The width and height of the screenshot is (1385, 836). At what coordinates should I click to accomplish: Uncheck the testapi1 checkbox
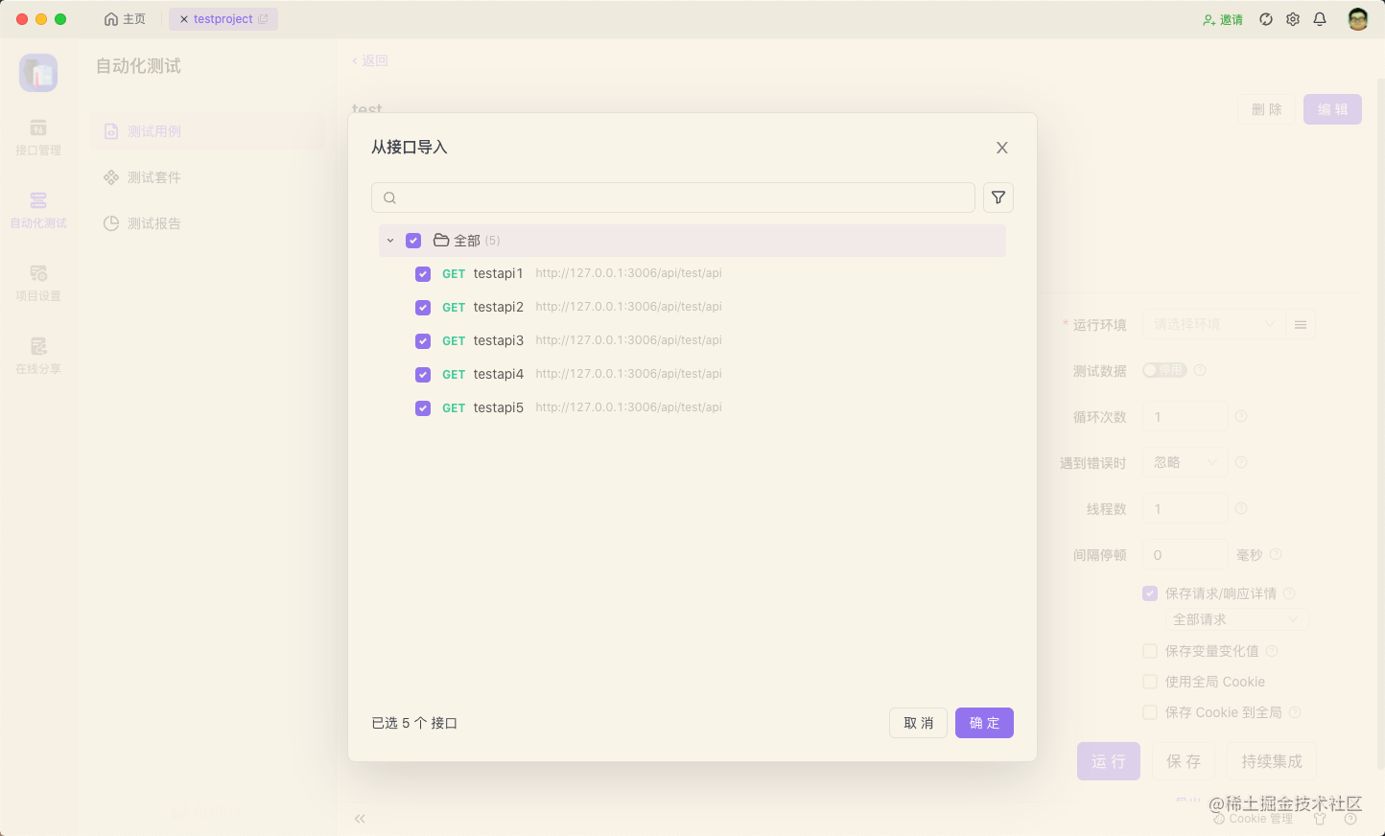[423, 274]
